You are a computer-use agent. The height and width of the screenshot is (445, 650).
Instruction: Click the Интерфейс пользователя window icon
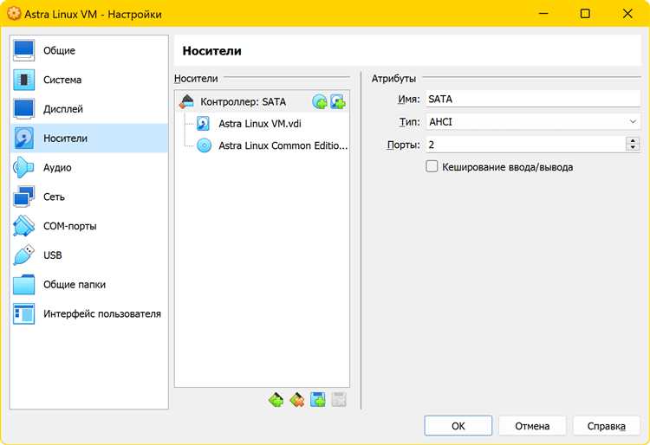[23, 313]
